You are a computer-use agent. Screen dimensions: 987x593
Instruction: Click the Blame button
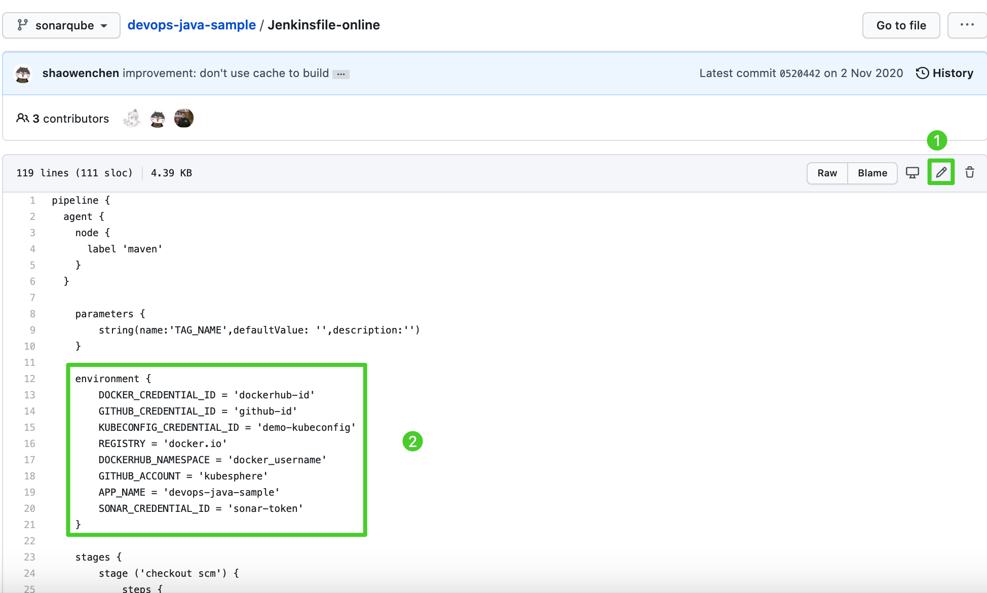(873, 171)
